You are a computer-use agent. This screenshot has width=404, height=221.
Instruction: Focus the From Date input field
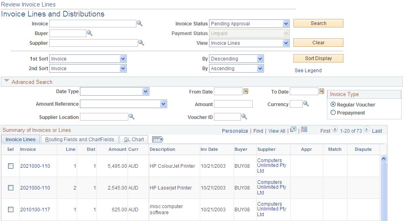coord(228,92)
